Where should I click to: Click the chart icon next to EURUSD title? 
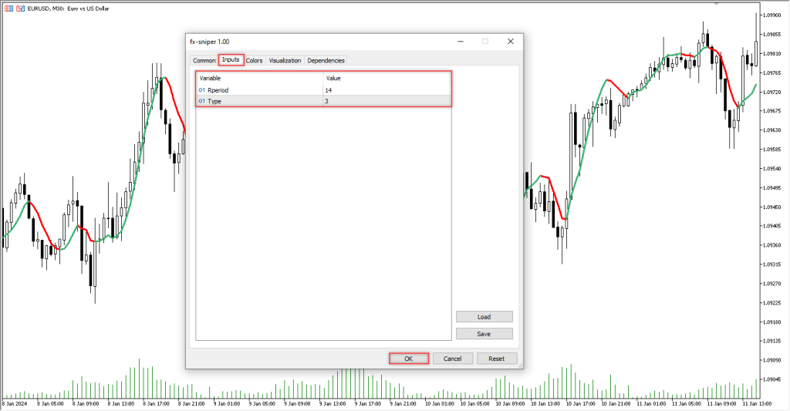click(x=21, y=8)
